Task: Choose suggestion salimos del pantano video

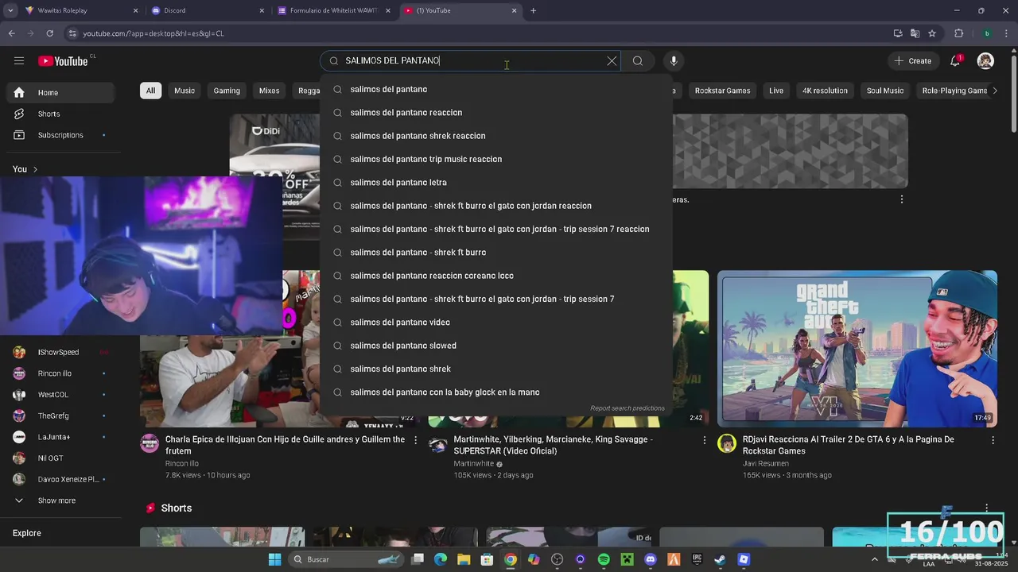Action: [x=496, y=323]
